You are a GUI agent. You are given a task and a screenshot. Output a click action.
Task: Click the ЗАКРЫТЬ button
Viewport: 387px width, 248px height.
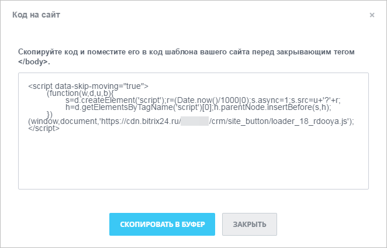click(250, 224)
